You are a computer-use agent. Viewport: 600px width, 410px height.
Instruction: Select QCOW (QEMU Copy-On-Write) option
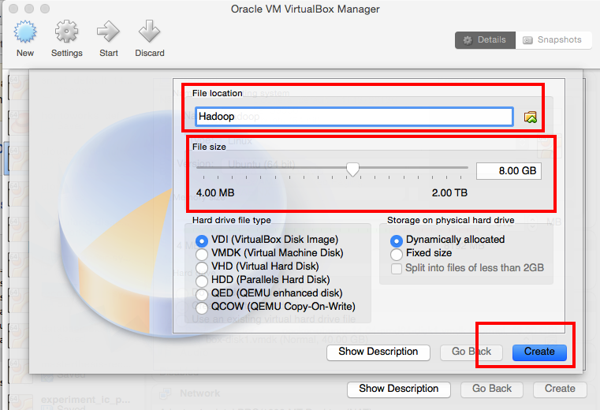coord(202,307)
